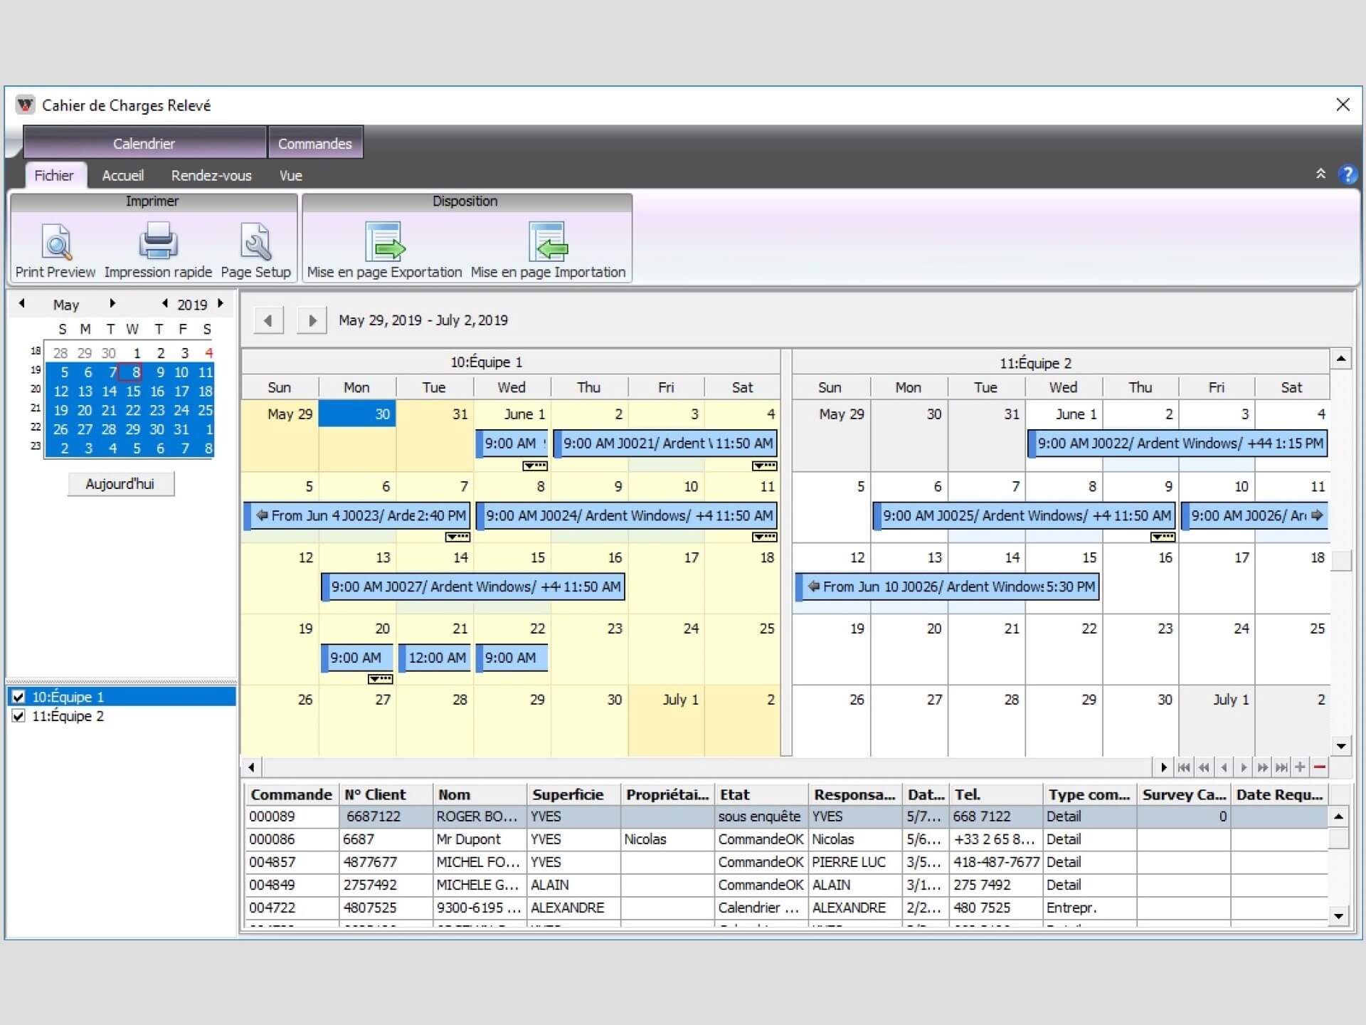Select appointment J0021 Ardent in Équipe 1

[665, 443]
